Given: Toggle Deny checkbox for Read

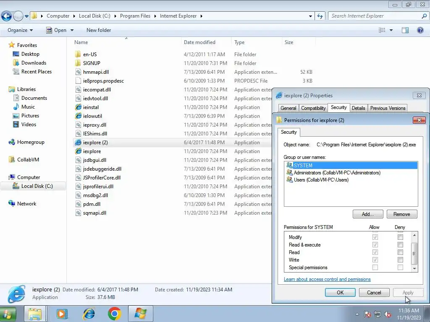Looking at the screenshot, I should pyautogui.click(x=400, y=252).
